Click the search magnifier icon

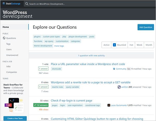[27, 4]
